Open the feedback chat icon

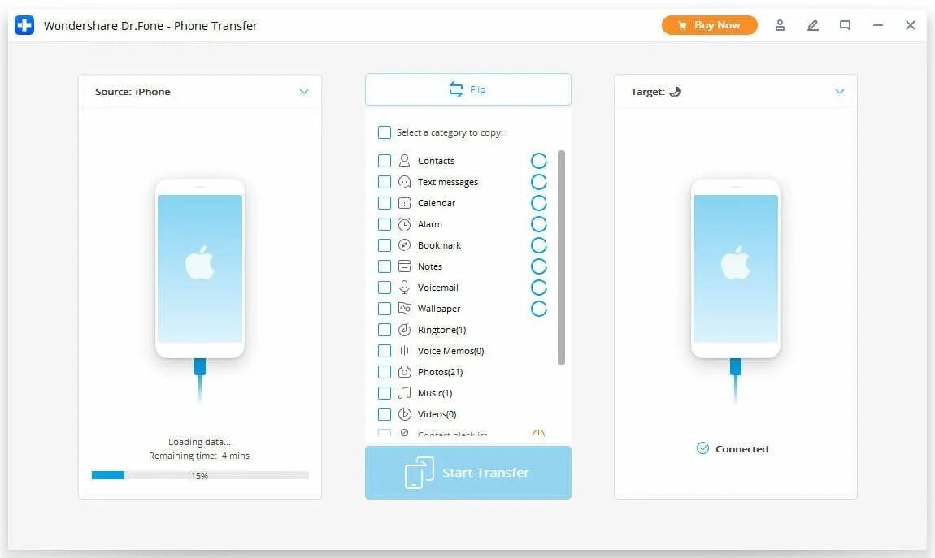[x=845, y=25]
